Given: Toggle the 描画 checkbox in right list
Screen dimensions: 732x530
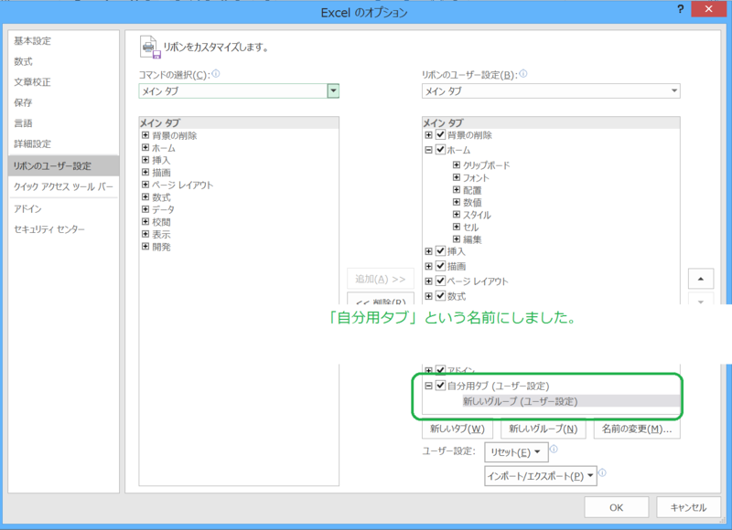Looking at the screenshot, I should [x=440, y=266].
